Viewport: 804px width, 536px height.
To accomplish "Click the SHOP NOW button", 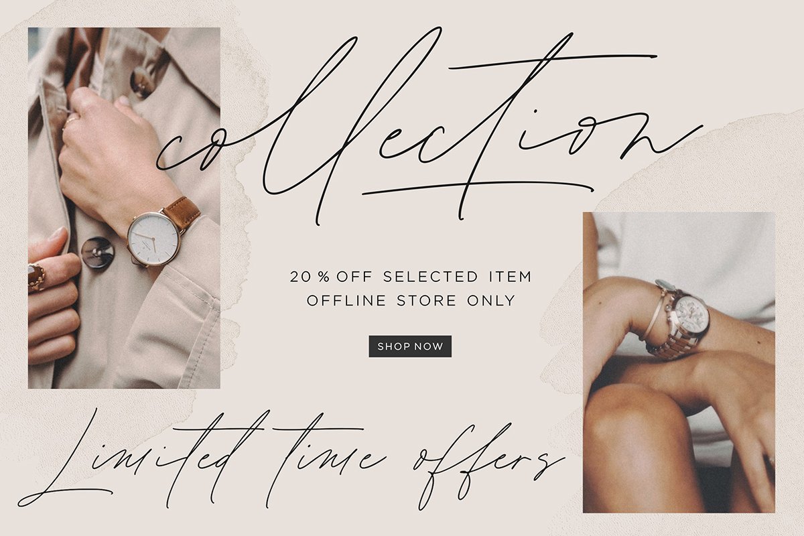I will point(410,346).
